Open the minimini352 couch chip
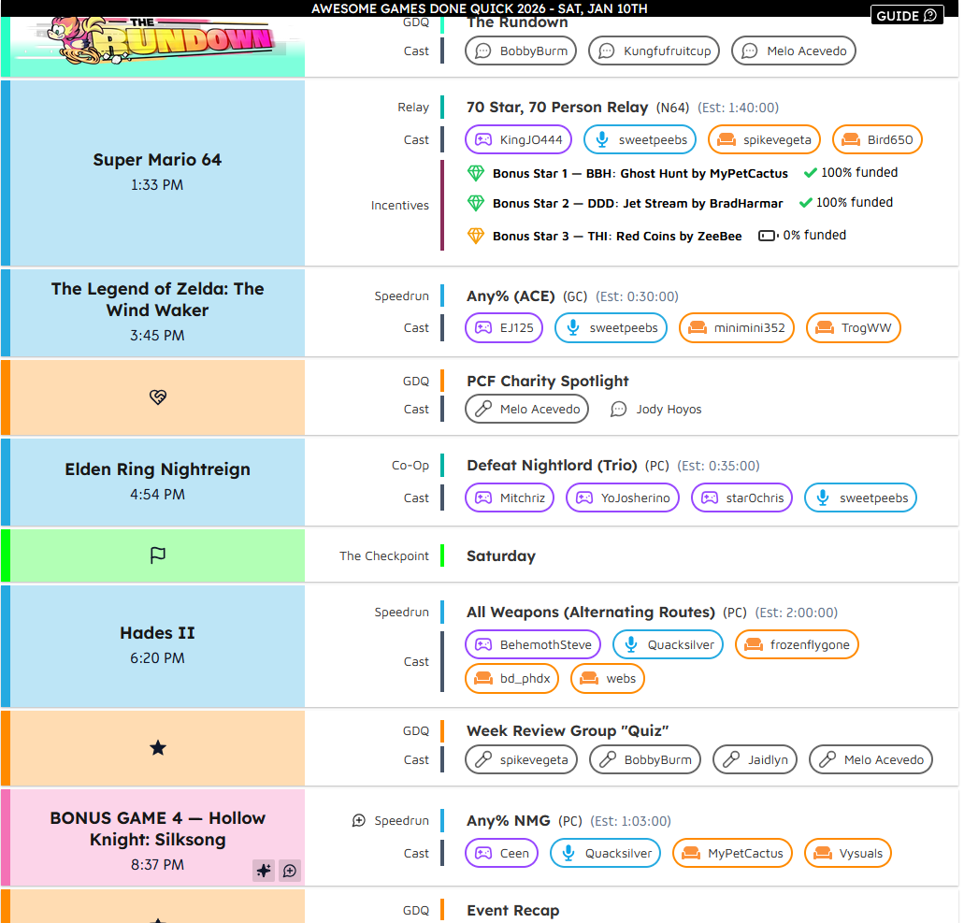This screenshot has height=923, width=964. [737, 327]
